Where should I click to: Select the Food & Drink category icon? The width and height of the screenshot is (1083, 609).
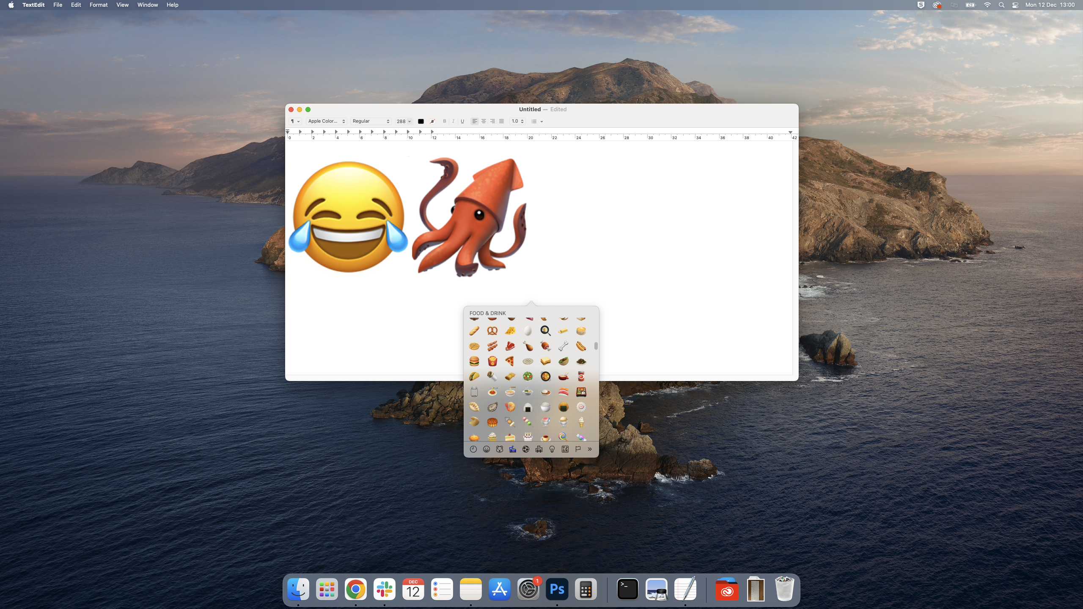point(513,449)
